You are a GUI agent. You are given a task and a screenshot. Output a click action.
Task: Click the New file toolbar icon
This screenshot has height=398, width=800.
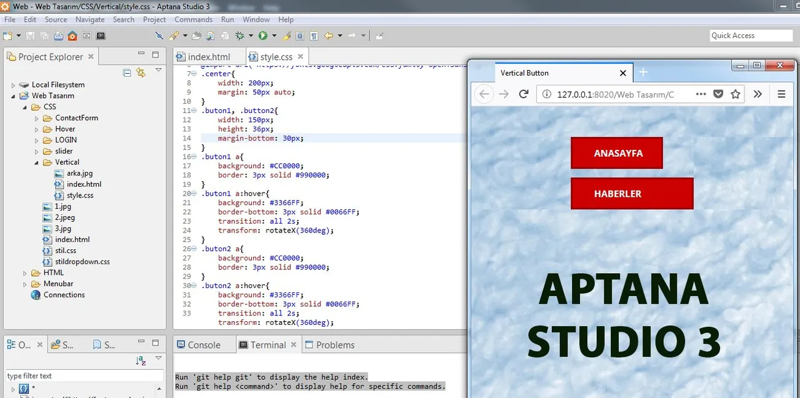pos(7,36)
